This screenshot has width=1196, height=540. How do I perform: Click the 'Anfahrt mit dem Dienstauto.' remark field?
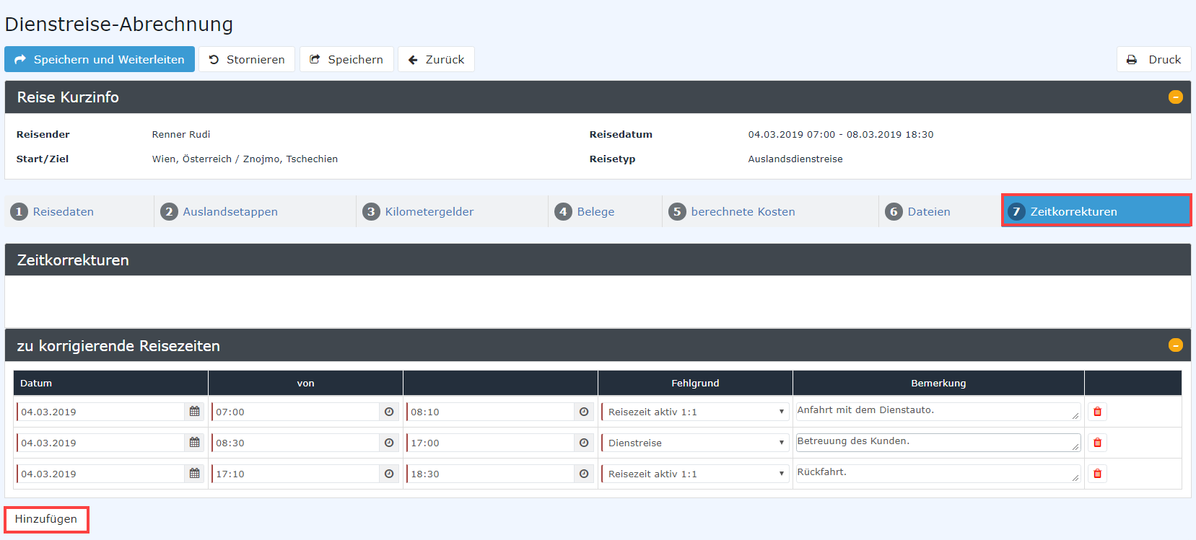coord(938,412)
